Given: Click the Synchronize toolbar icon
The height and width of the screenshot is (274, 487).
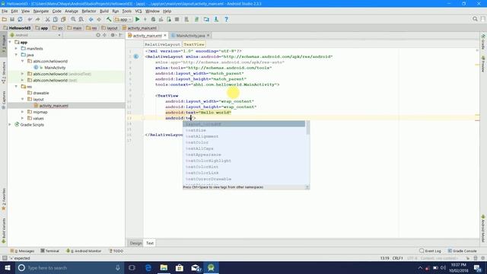Looking at the screenshot, I should point(20,19).
